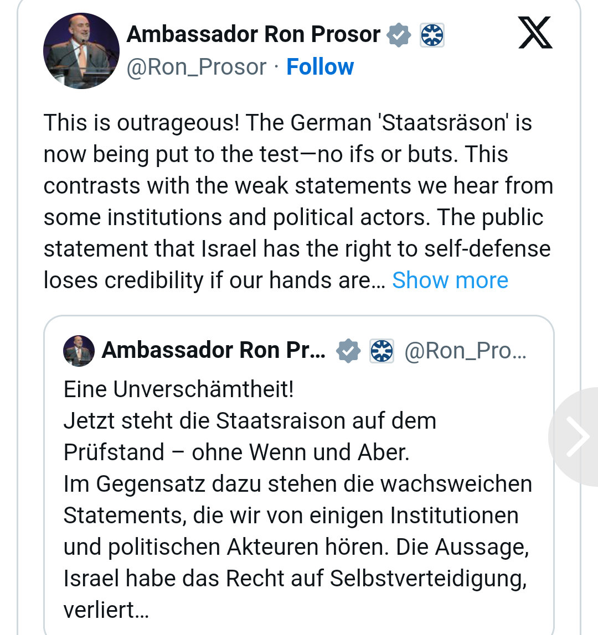Click the truncated "verliert…" line in the quote
This screenshot has height=635, width=598.
point(106,610)
